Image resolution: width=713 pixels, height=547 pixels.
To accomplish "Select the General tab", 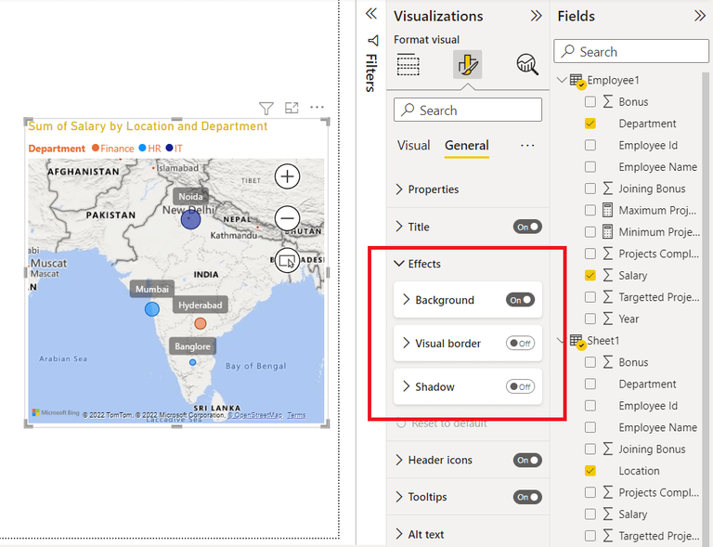I will click(467, 146).
